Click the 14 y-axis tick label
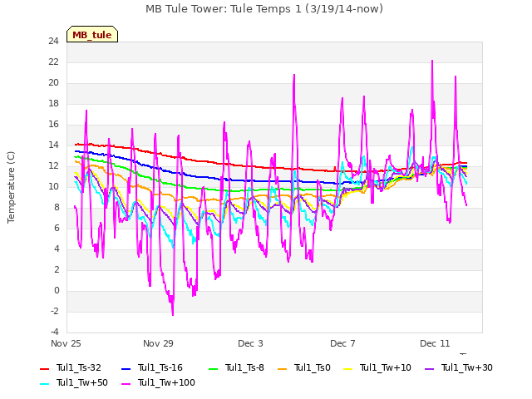The image size is (532, 399). [x=53, y=145]
